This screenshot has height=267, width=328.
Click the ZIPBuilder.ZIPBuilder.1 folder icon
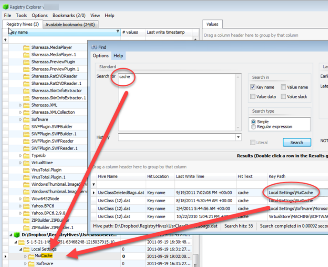26,228
